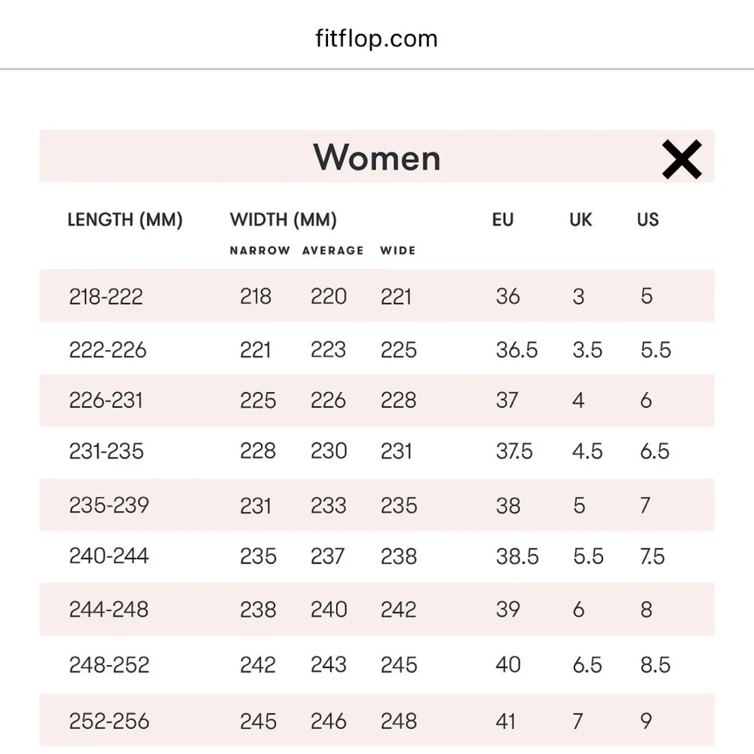Click the fitflop.com address text
The width and height of the screenshot is (754, 754).
[x=376, y=38]
